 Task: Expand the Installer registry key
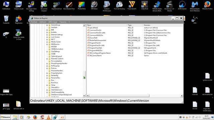point(47,32)
